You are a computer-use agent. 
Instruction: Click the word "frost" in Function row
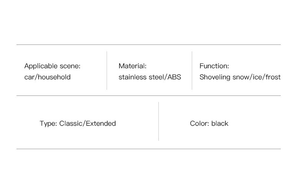pos(273,77)
